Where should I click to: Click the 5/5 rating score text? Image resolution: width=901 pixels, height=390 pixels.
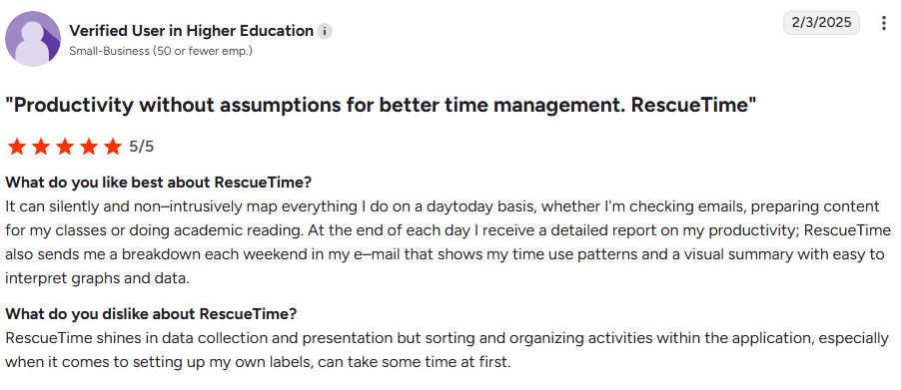(142, 147)
